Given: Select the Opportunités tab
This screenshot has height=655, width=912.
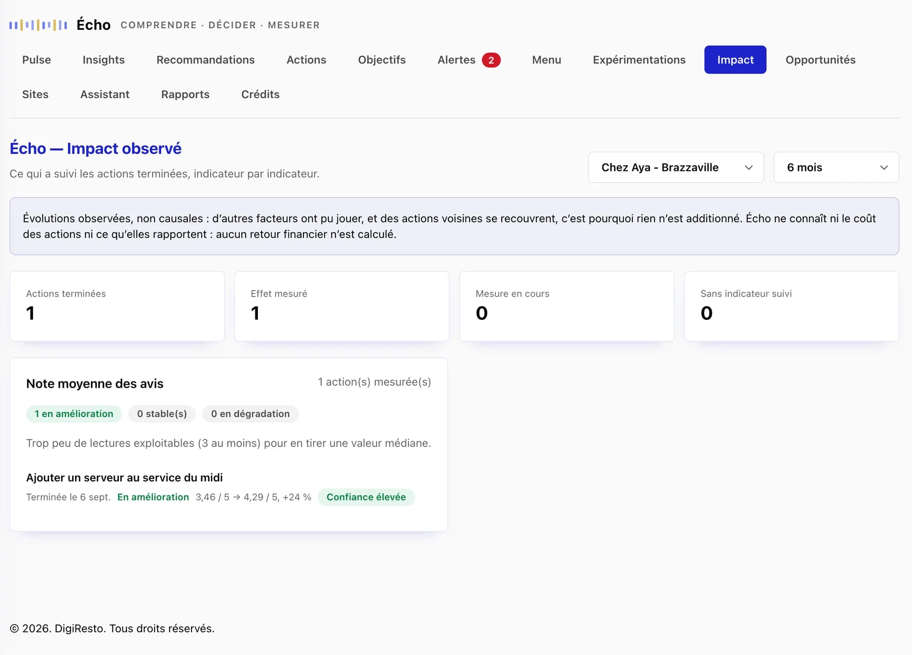Looking at the screenshot, I should point(820,60).
